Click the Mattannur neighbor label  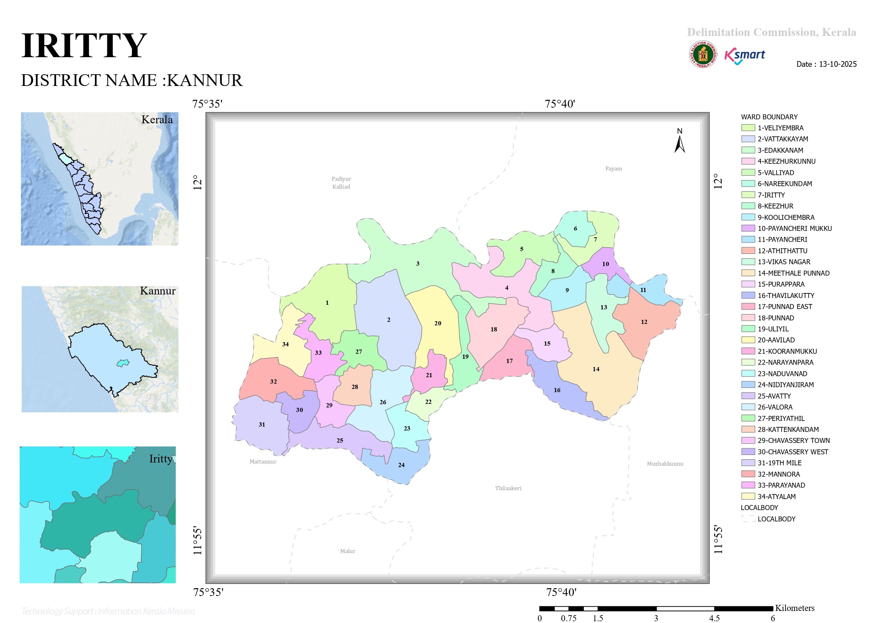[263, 461]
